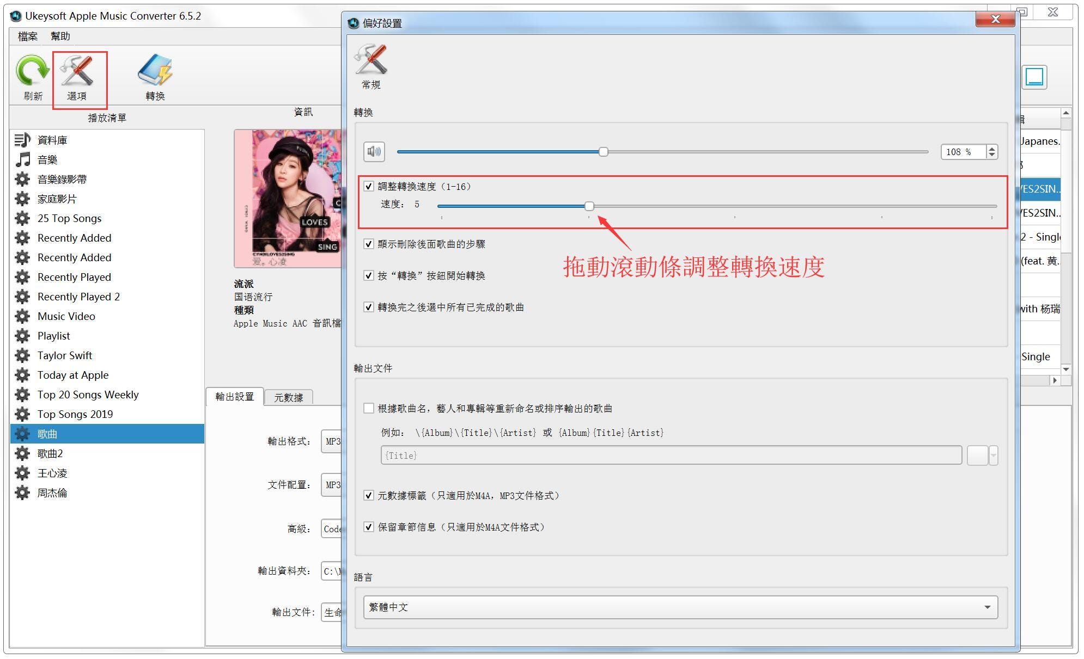Click the 資訊 panel header
Viewport: 1084px width, 659px height.
(303, 112)
